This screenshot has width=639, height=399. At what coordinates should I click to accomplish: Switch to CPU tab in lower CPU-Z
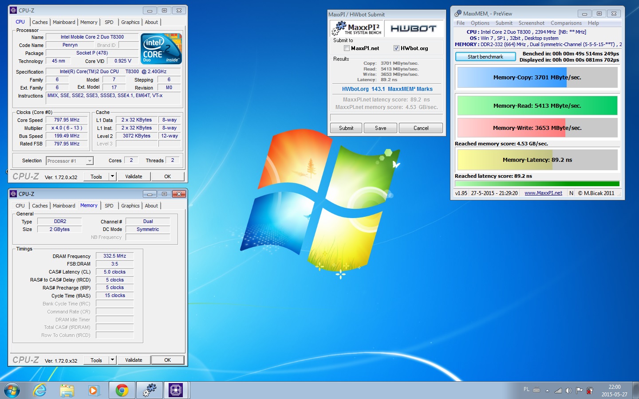pos(20,206)
